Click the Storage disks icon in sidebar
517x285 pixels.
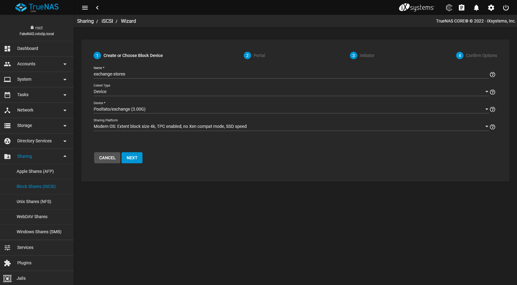coord(7,125)
